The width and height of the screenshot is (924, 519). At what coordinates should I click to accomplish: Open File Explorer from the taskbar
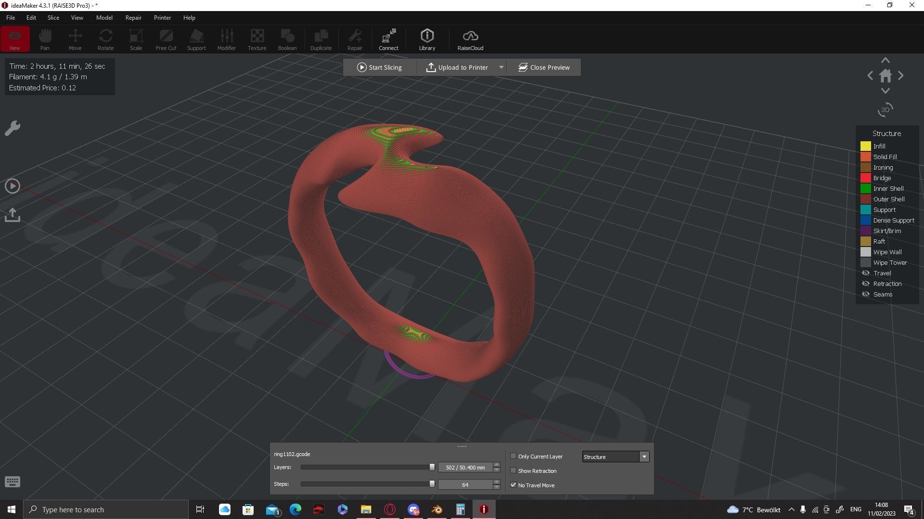pyautogui.click(x=366, y=509)
